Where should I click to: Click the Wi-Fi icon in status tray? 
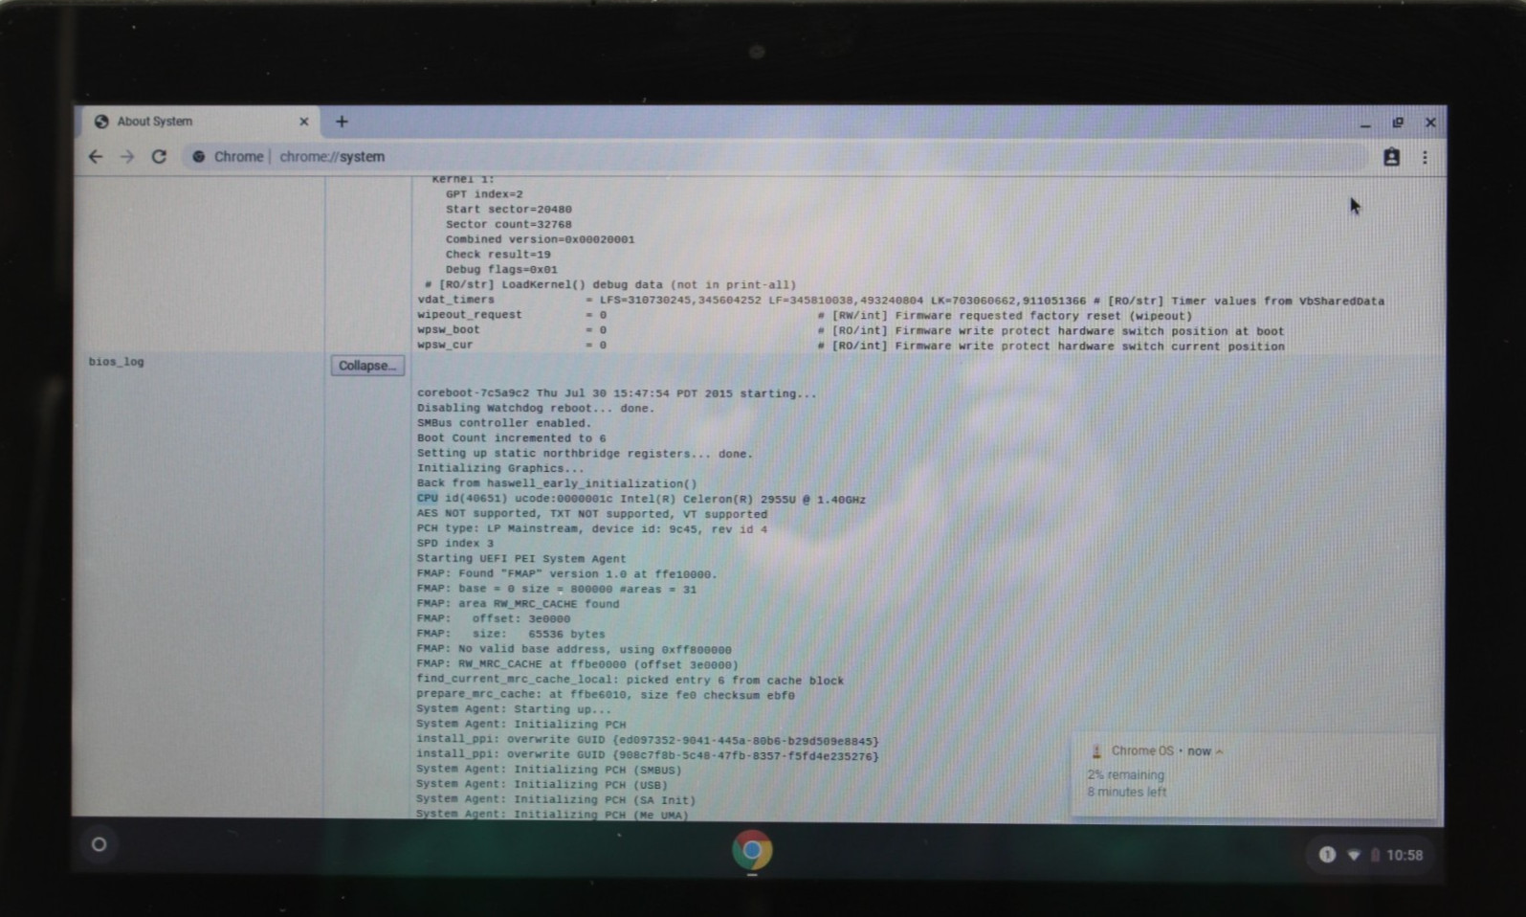[x=1353, y=855]
